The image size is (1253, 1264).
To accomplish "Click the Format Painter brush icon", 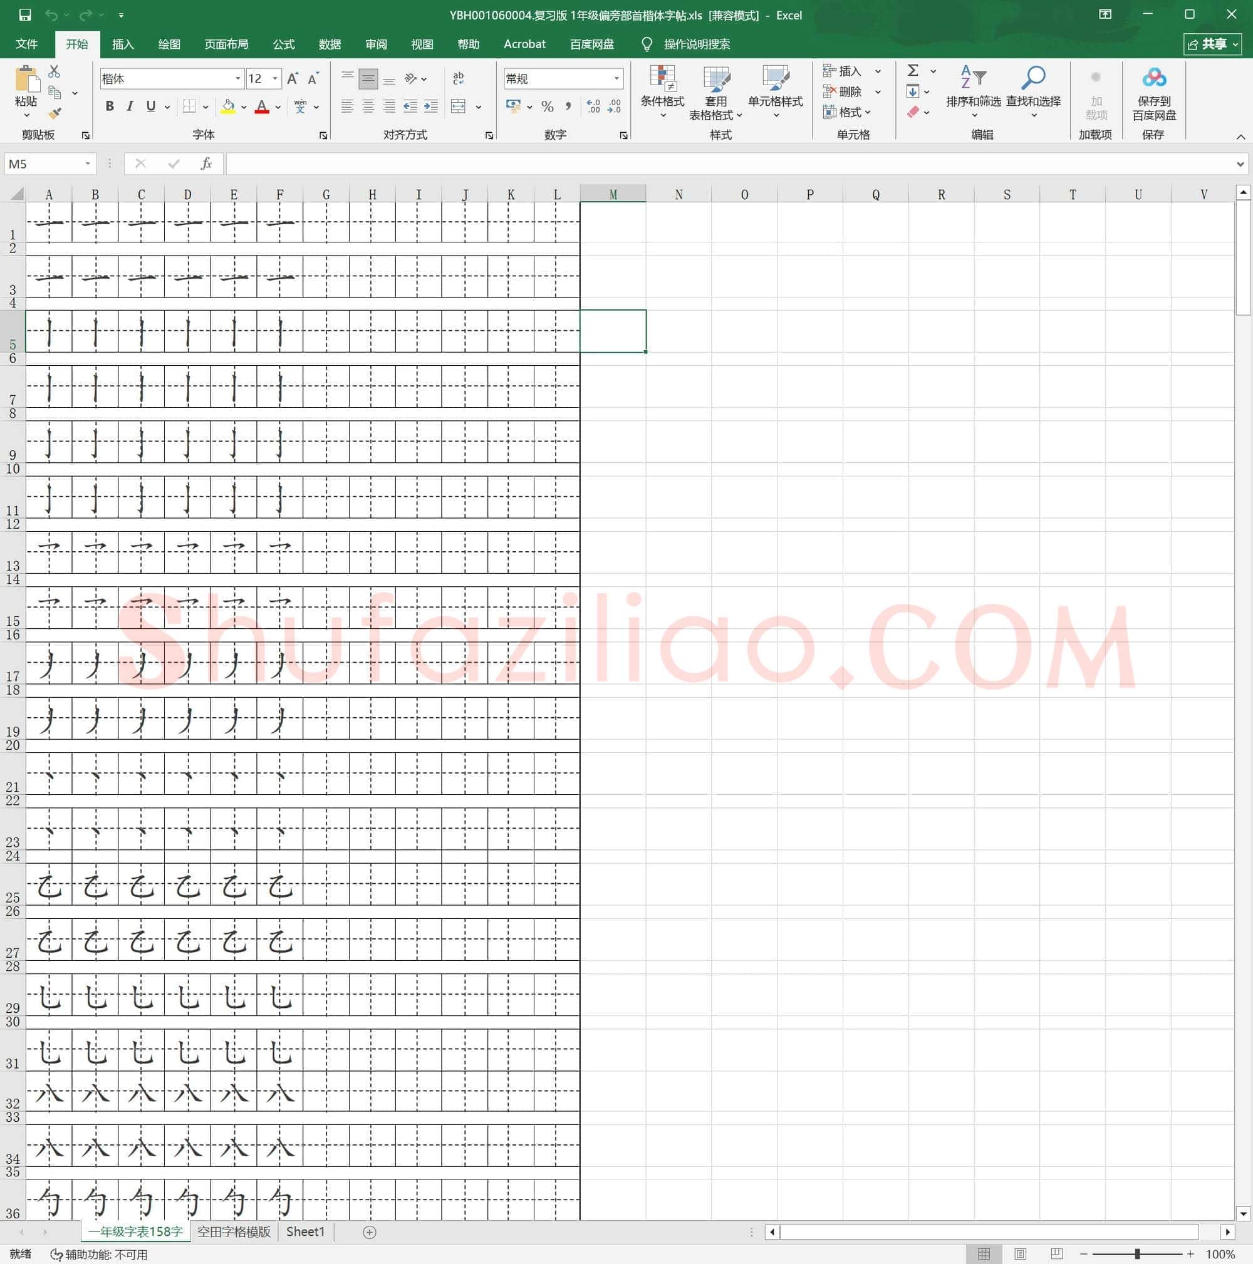I will 56,113.
